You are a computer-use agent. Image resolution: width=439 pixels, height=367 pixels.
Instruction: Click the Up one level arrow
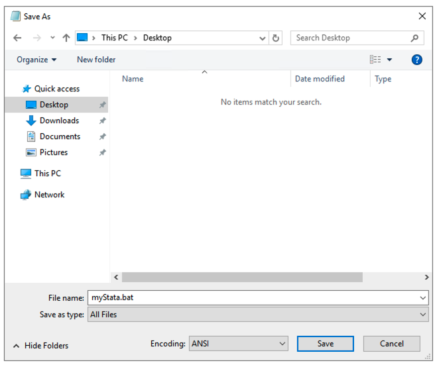coord(66,38)
